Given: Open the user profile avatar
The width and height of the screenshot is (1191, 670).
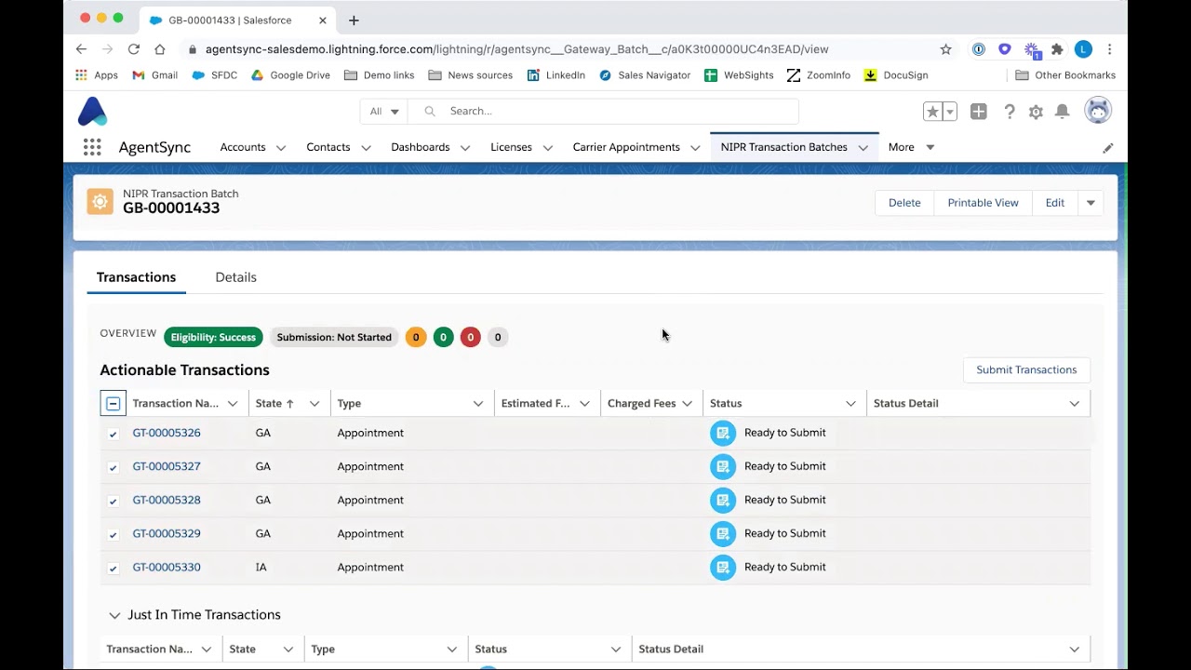Looking at the screenshot, I should coord(1098,111).
